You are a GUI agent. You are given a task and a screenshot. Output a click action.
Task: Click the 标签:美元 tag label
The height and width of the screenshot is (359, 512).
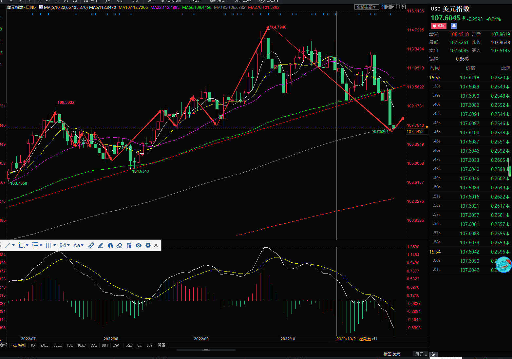[x=392, y=354]
